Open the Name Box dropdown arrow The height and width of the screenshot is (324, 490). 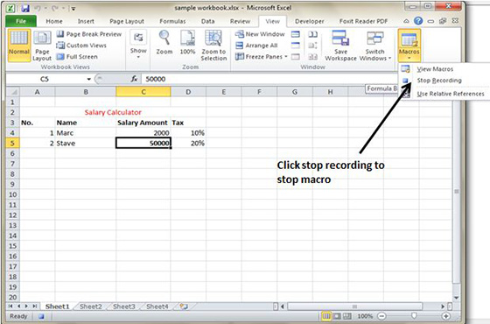tap(88, 79)
